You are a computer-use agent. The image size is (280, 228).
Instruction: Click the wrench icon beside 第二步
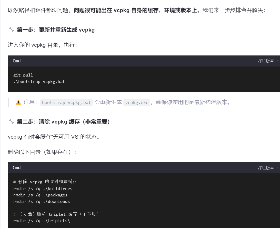(x=12, y=122)
